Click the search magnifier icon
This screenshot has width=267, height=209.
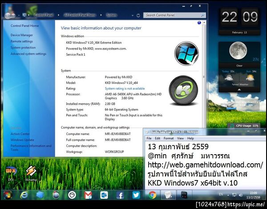pyautogui.click(x=202, y=15)
